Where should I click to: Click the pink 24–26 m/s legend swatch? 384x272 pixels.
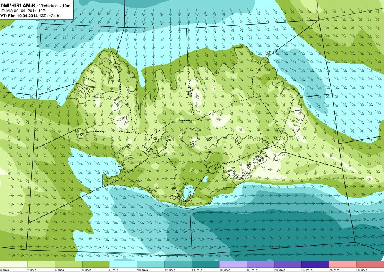click(x=343, y=264)
